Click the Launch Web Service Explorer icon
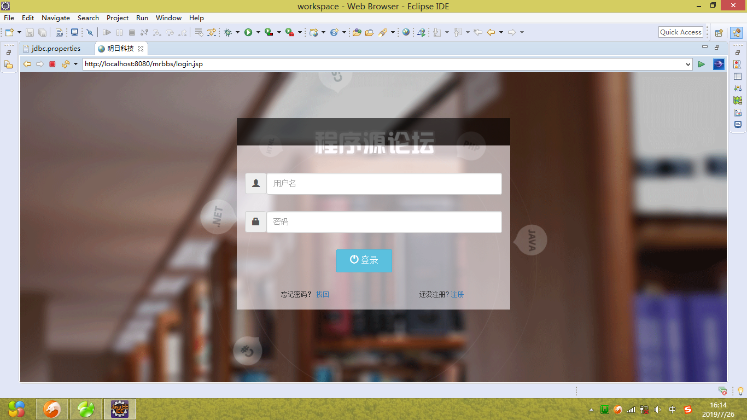The width and height of the screenshot is (747, 420). pos(421,32)
